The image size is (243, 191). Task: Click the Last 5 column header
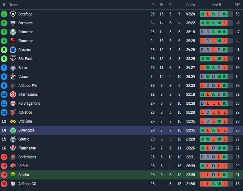point(216,5)
